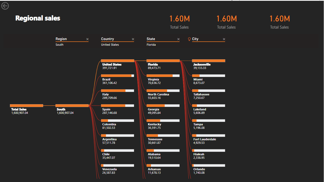Remove the City level with its X
324x182 pixels.
(x=224, y=39)
